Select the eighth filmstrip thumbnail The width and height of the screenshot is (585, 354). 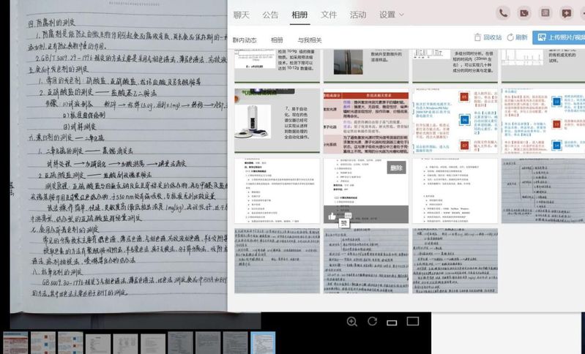[208, 343]
